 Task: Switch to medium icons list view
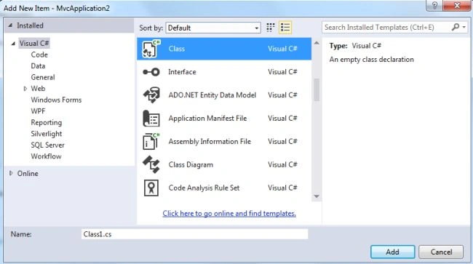(x=285, y=28)
